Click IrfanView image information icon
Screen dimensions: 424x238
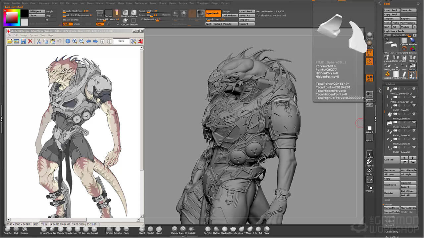[x=68, y=41]
